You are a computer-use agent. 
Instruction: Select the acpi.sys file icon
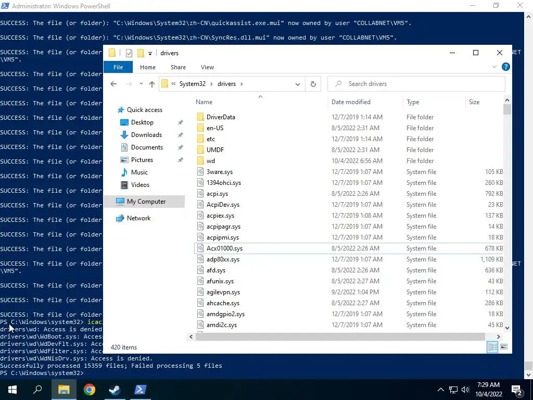pos(200,194)
